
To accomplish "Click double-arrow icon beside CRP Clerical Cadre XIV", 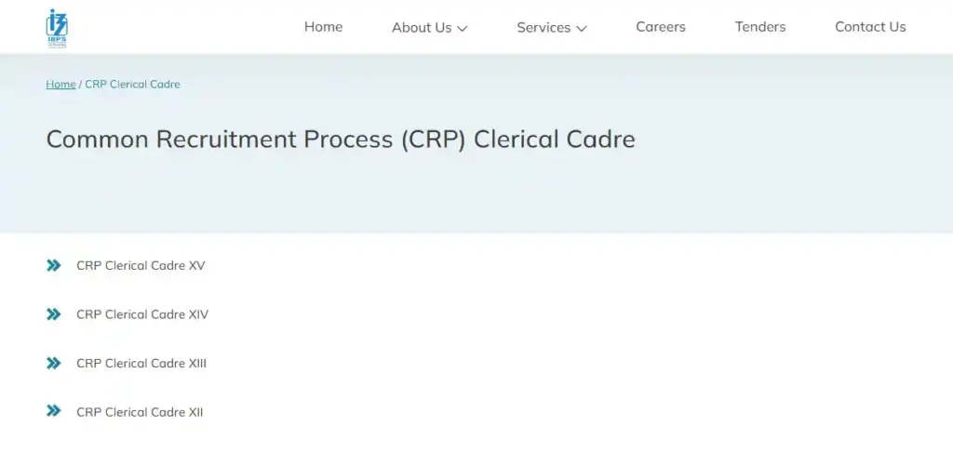I will [54, 314].
